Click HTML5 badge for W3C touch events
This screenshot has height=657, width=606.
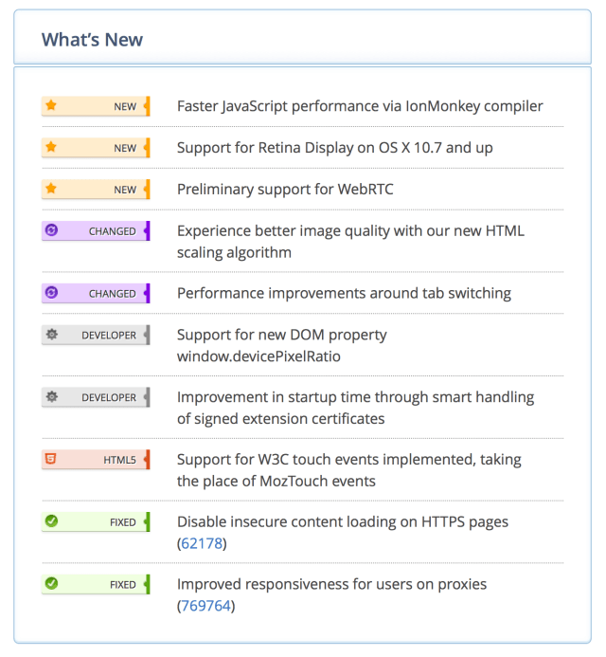coord(119,460)
